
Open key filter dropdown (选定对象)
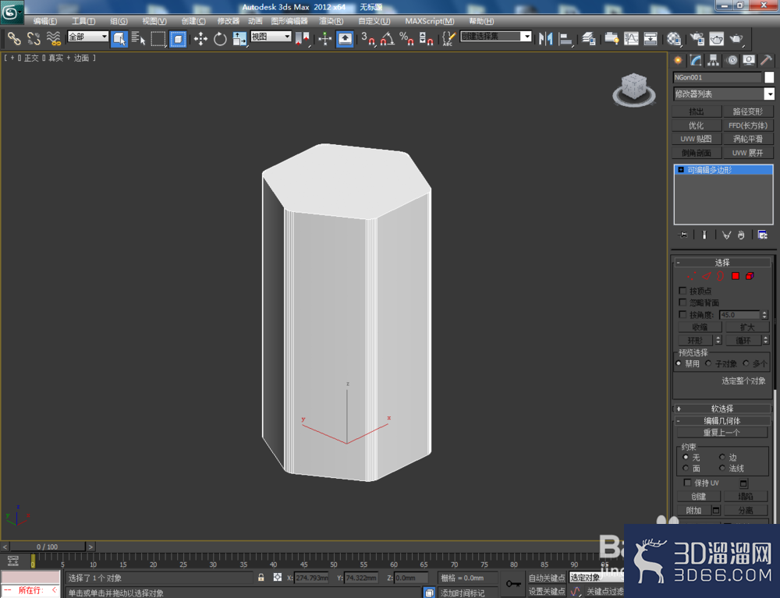tap(596, 577)
